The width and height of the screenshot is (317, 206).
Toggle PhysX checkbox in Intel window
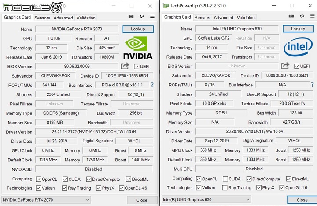point(259,187)
